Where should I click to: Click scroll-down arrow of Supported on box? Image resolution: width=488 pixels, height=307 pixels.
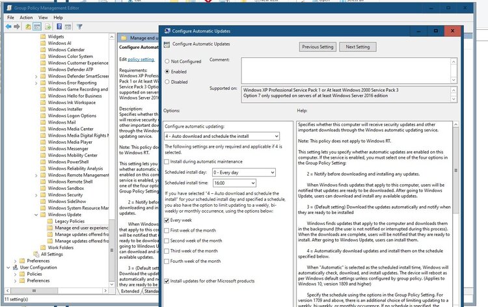coord(454,99)
